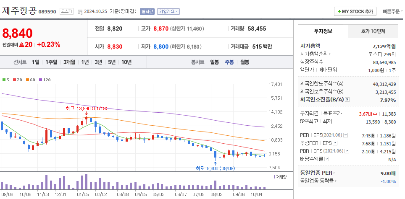Select the 주봉 candlestick chart
This screenshot has height=199, width=405.
pos(229,62)
